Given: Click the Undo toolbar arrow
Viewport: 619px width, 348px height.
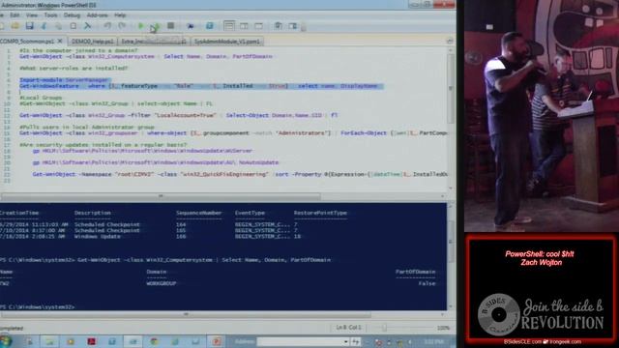Looking at the screenshot, I should click(x=107, y=26).
